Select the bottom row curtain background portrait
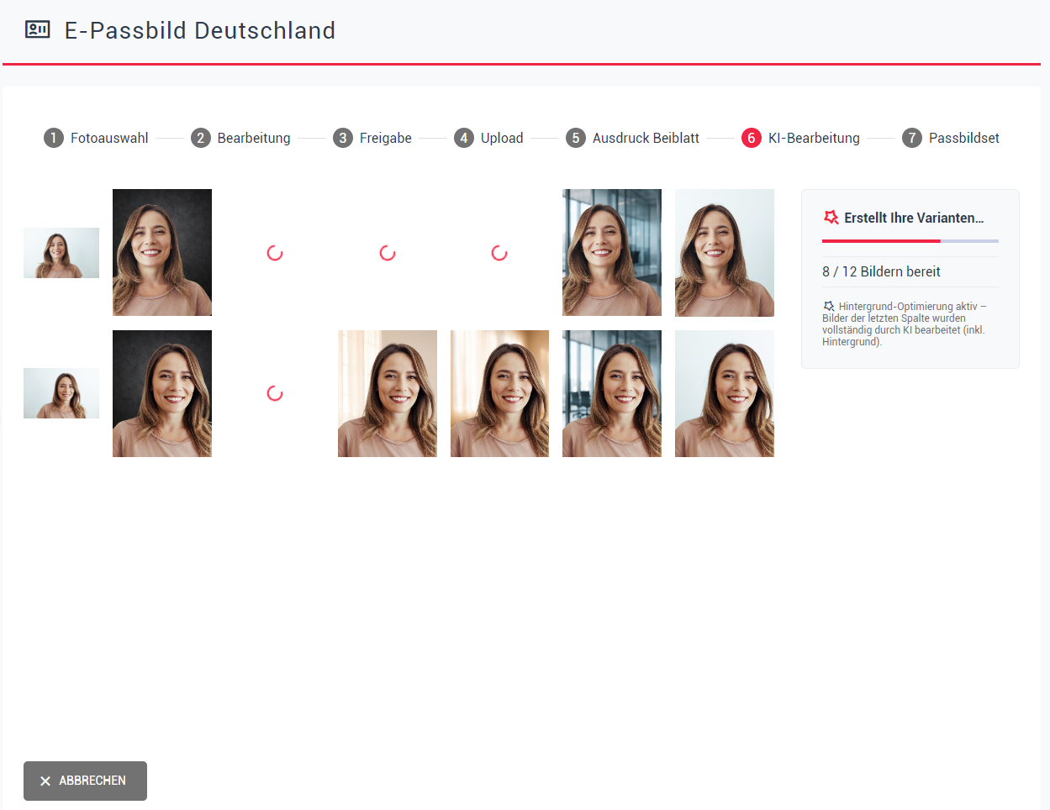The image size is (1050, 810). (x=388, y=393)
